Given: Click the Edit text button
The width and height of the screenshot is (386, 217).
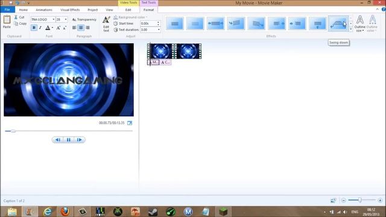Looking at the screenshot, I should tap(106, 24).
